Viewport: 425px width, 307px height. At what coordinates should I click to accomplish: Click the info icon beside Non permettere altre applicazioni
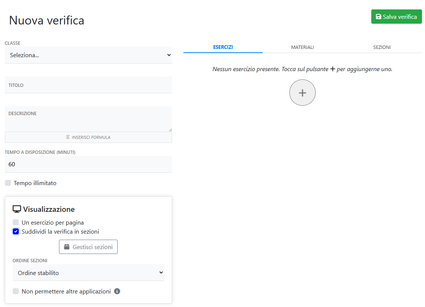117,291
